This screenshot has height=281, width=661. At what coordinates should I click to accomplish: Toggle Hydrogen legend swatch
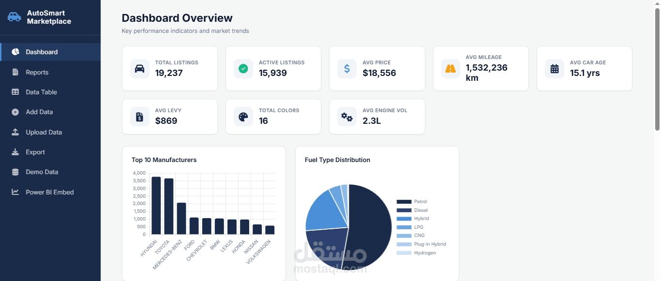click(404, 252)
